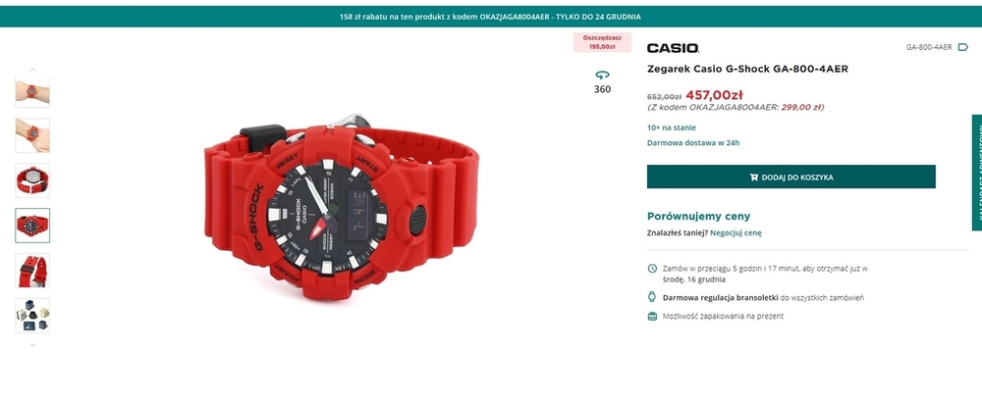Open the vertical side tab on right edge
Image resolution: width=982 pixels, height=404 pixels.
[976, 172]
